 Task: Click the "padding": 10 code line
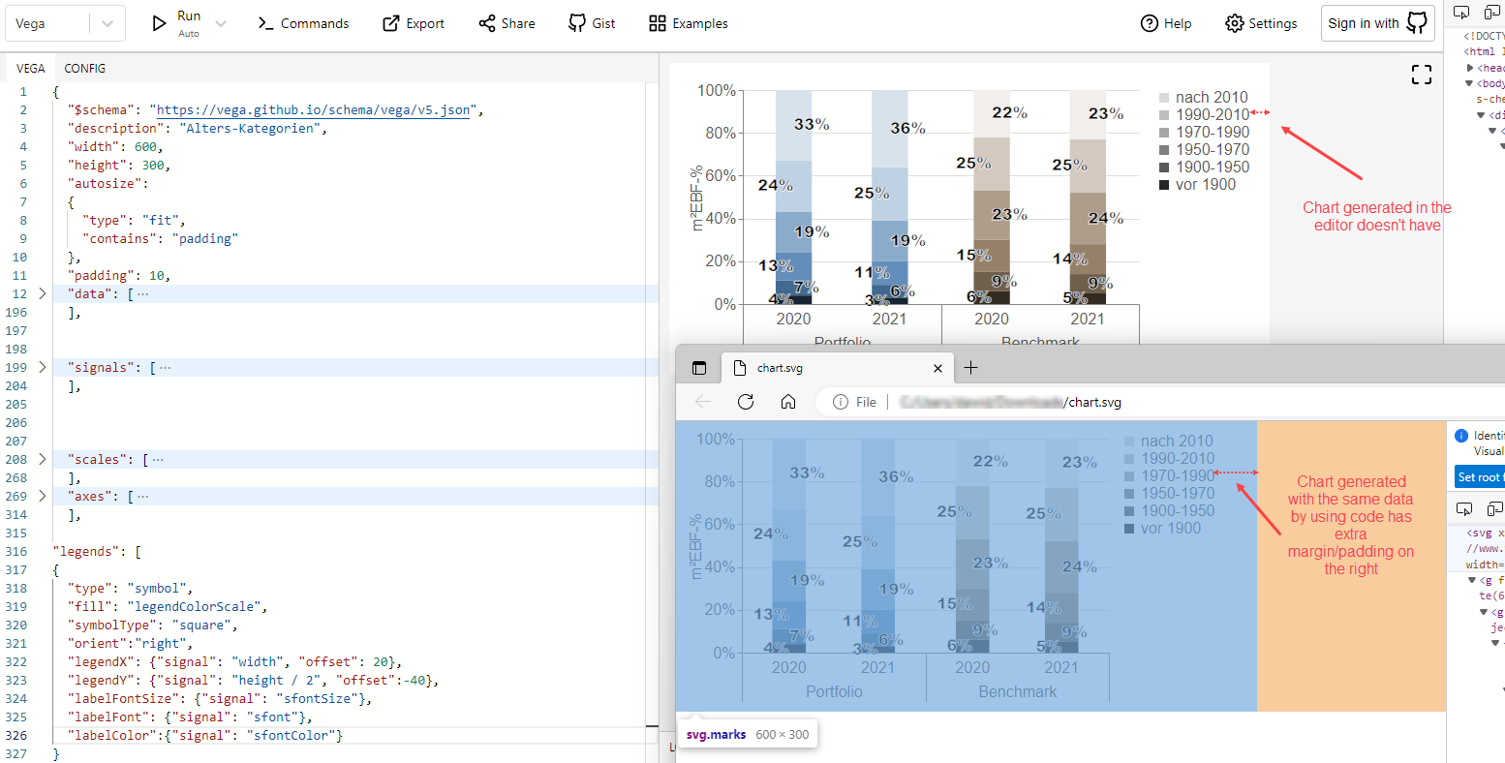[119, 275]
